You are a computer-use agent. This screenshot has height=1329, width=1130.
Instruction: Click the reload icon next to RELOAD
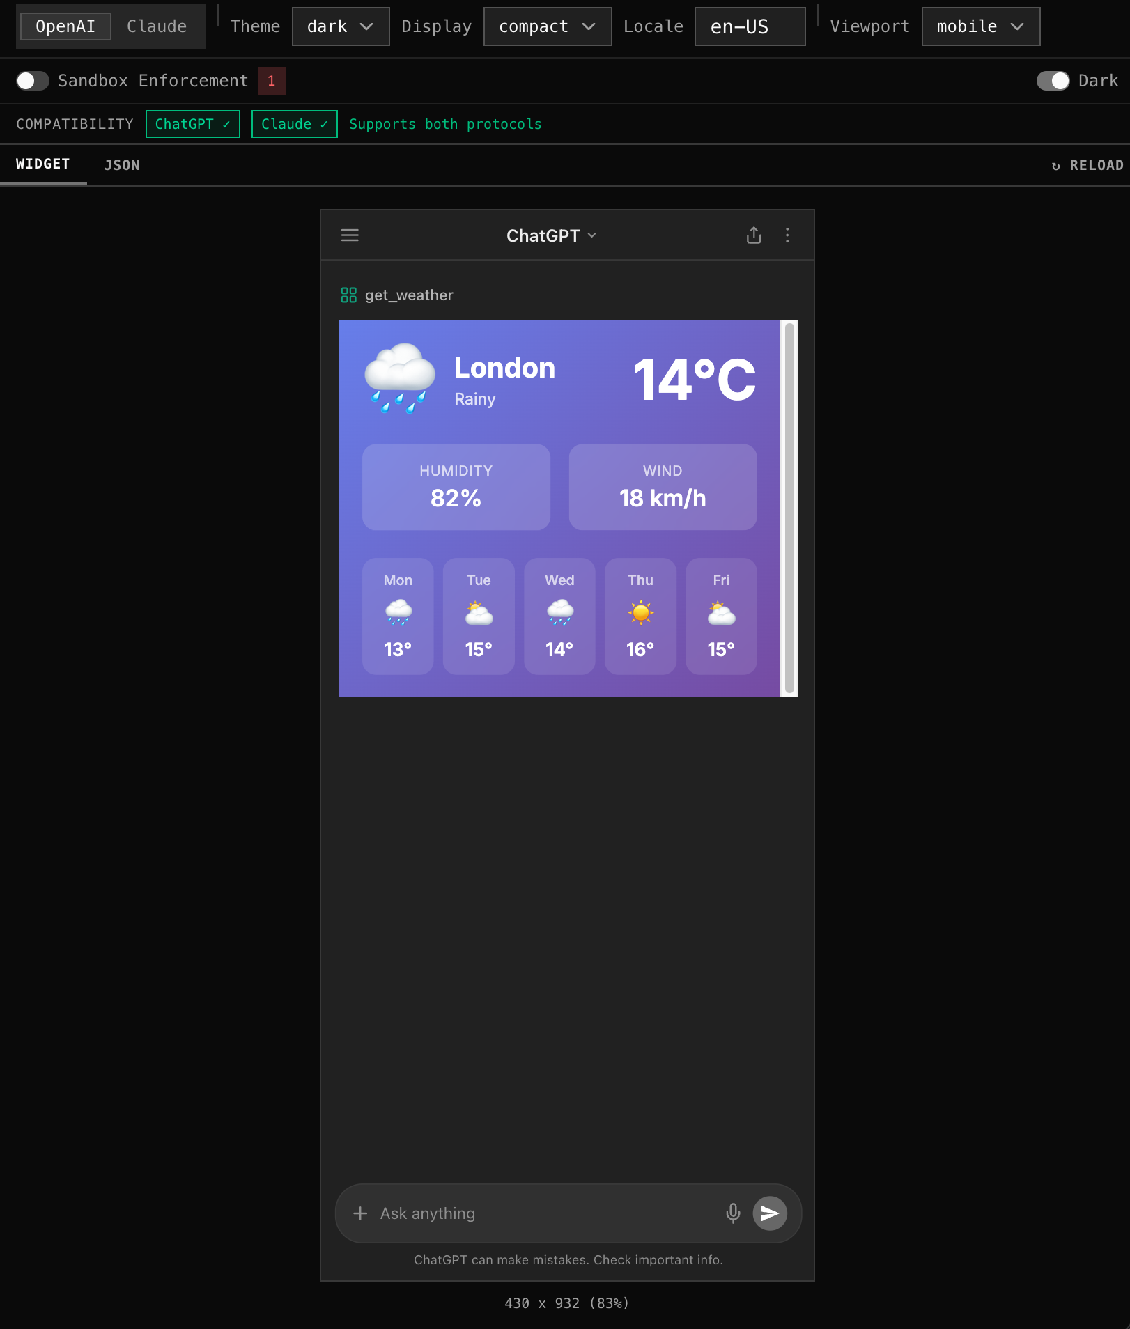point(1055,165)
